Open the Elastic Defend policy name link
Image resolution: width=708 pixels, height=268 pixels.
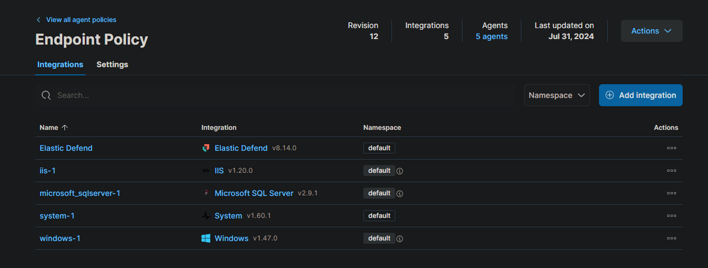[x=66, y=148]
